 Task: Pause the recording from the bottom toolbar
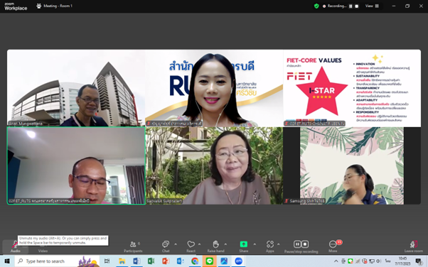[x=297, y=244]
